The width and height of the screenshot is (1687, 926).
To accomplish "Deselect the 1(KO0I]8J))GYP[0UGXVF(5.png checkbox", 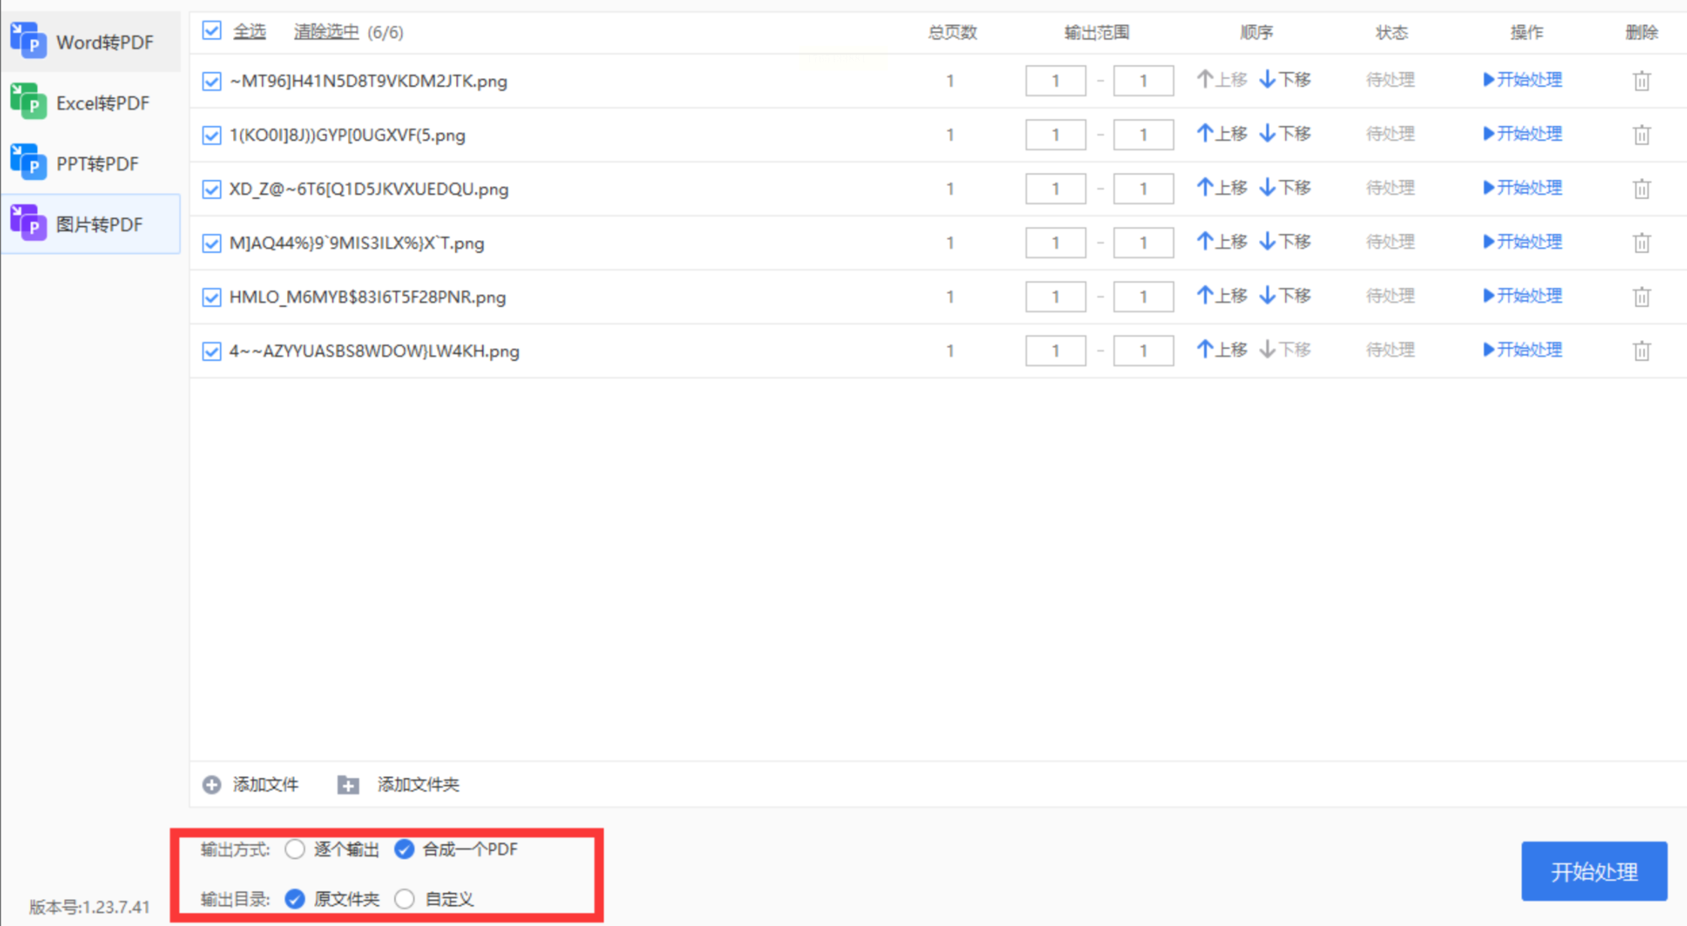I will tap(212, 135).
